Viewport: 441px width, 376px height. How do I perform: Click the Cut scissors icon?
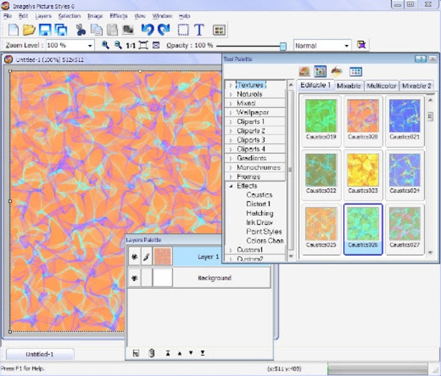click(81, 30)
